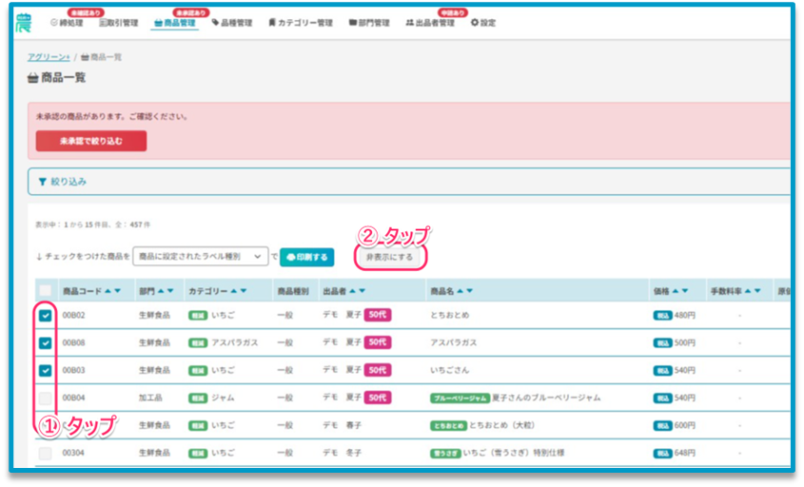This screenshot has height=487, width=804.
Task: Toggle the select-all checkbox in table header
Action: point(46,291)
